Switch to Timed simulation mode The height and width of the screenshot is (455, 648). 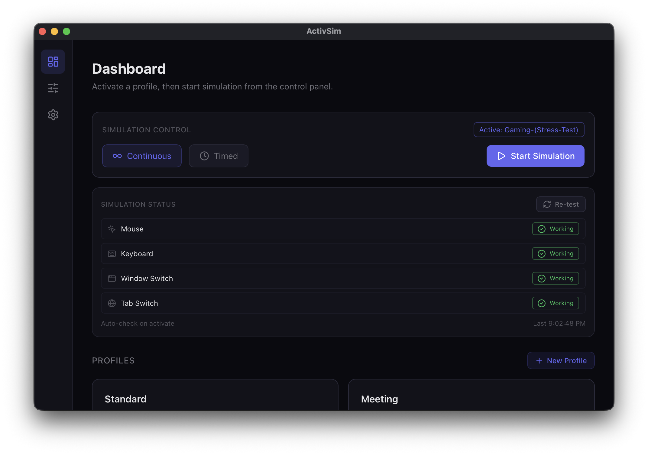(x=219, y=156)
